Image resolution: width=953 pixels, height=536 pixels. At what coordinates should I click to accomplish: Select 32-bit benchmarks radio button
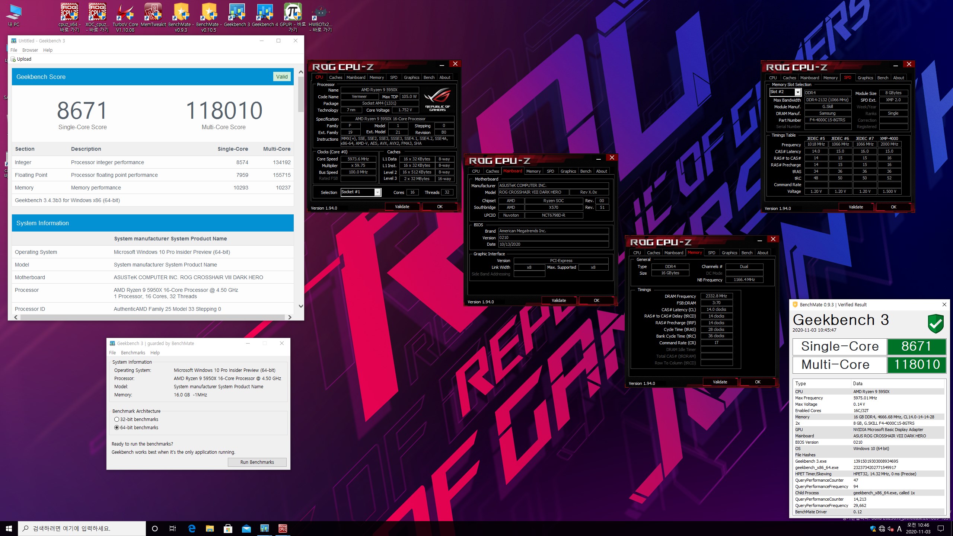pos(117,419)
